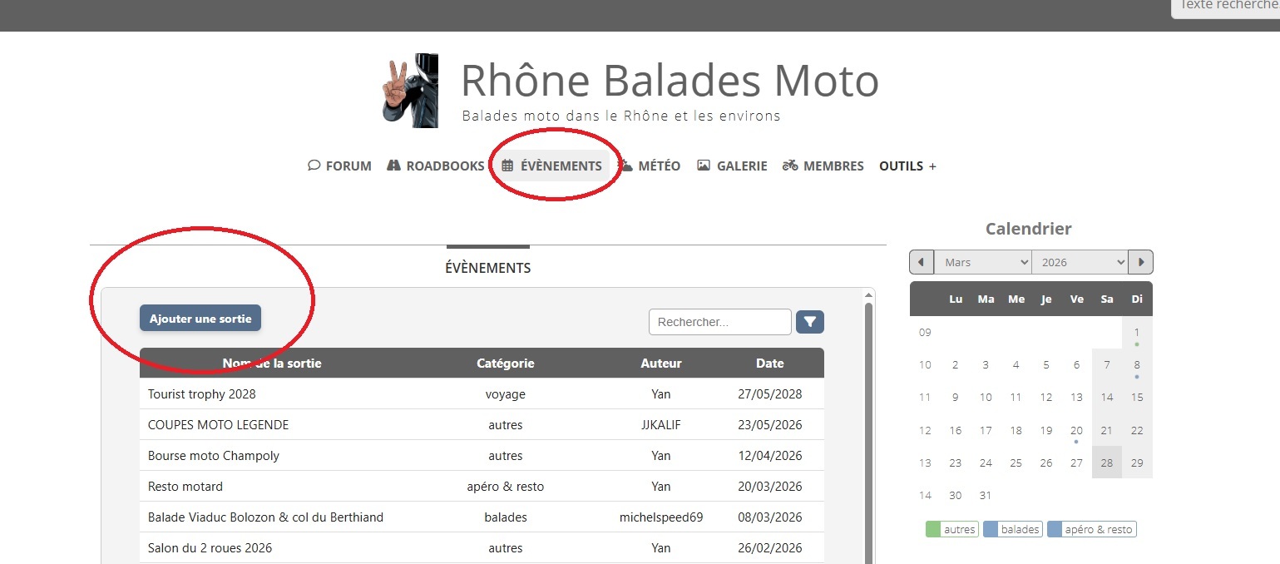1280x564 pixels.
Task: Go to previous month with left arrow
Action: click(x=922, y=262)
